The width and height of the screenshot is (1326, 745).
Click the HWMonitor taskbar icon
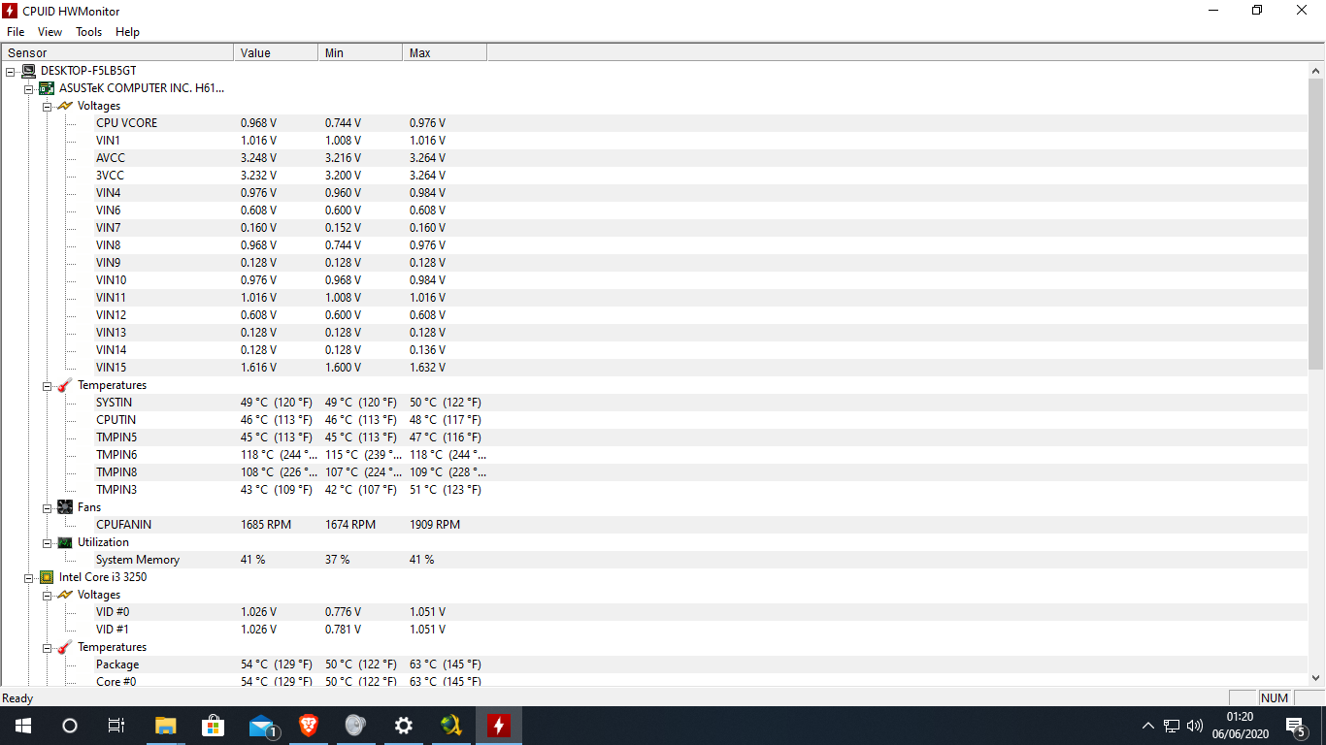(x=498, y=726)
